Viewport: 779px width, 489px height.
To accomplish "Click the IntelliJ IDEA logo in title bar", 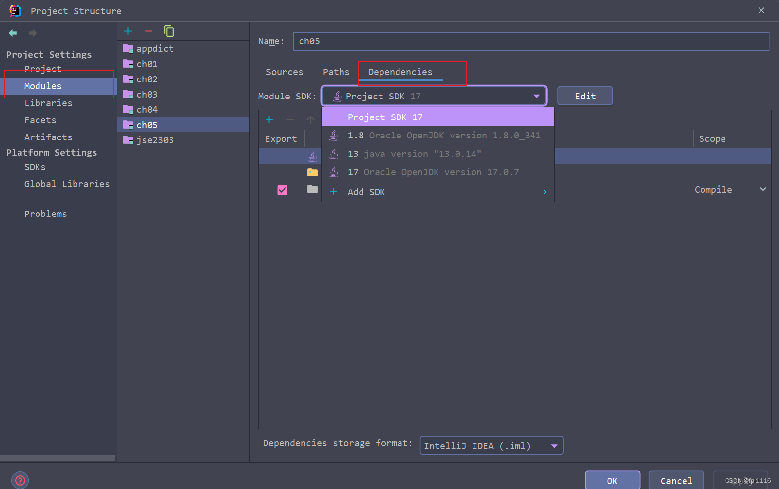I will [15, 11].
